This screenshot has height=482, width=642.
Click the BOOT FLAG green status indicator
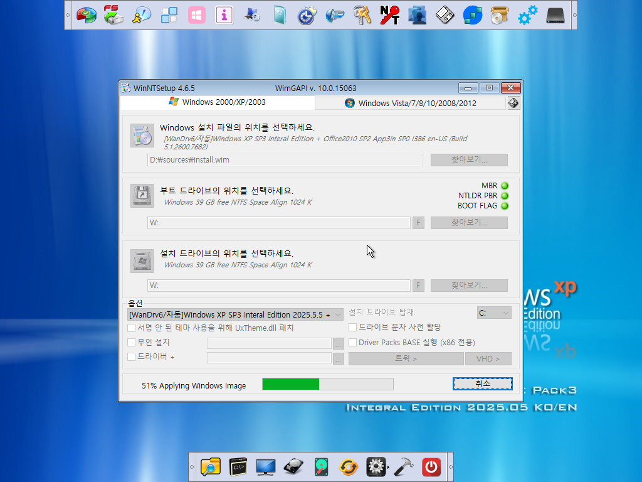pyautogui.click(x=505, y=206)
